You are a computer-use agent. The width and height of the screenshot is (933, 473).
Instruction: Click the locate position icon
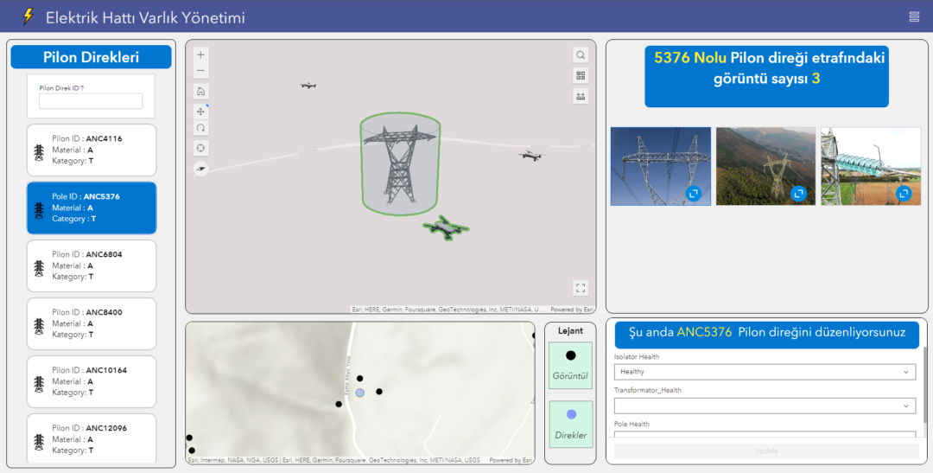(x=200, y=148)
